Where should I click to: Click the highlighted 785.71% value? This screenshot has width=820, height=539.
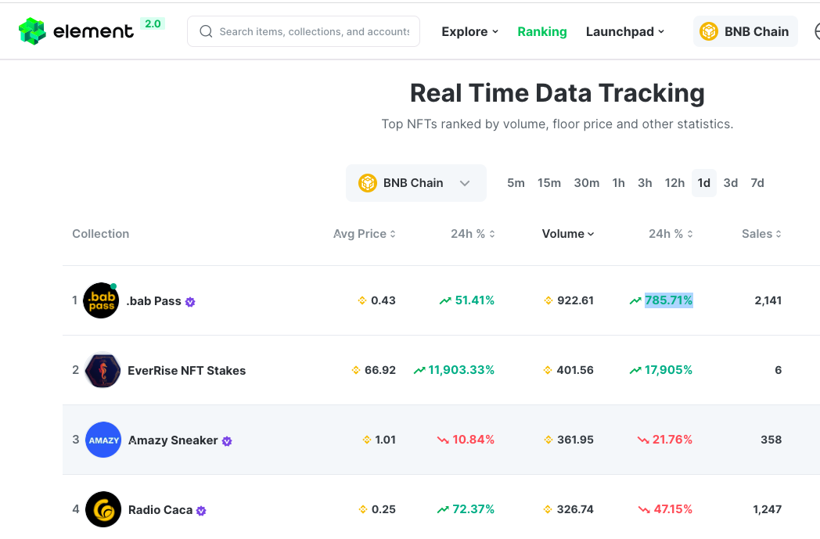(x=668, y=300)
